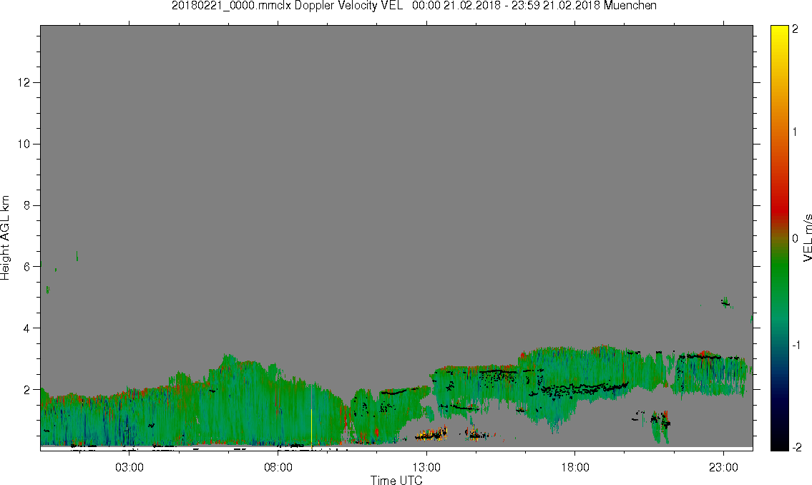812x485 pixels.
Task: Click the height label '6'
Action: point(26,267)
